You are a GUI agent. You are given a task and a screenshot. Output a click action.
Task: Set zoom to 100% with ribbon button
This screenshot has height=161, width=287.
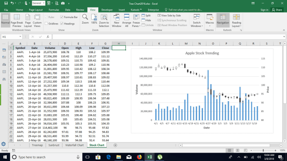(x=94, y=19)
